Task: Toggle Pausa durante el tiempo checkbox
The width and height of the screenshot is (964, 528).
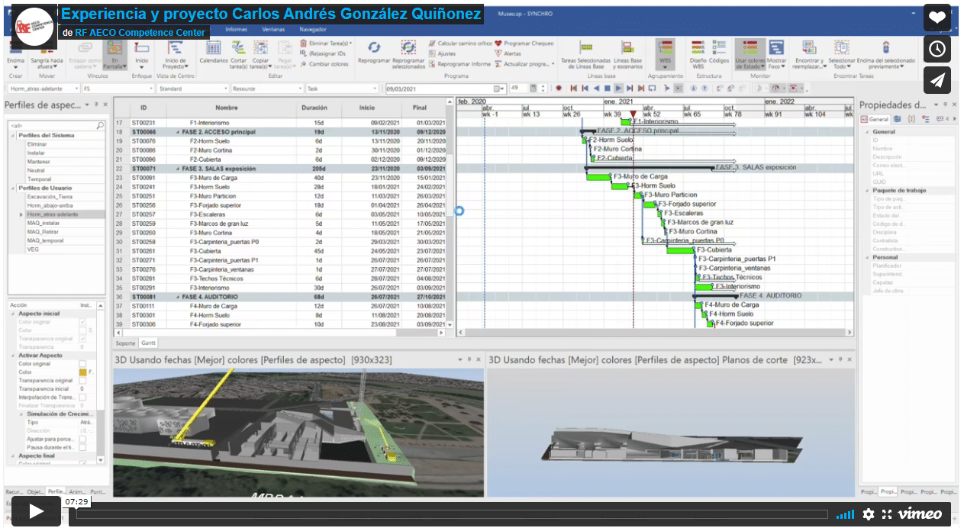Action: click(x=82, y=447)
